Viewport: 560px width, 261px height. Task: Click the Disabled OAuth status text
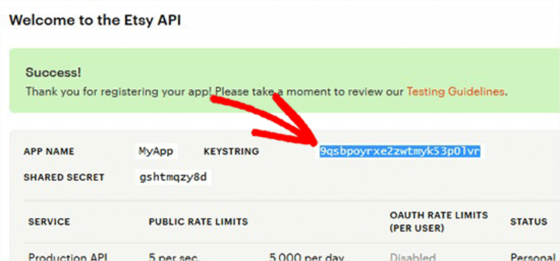[412, 257]
